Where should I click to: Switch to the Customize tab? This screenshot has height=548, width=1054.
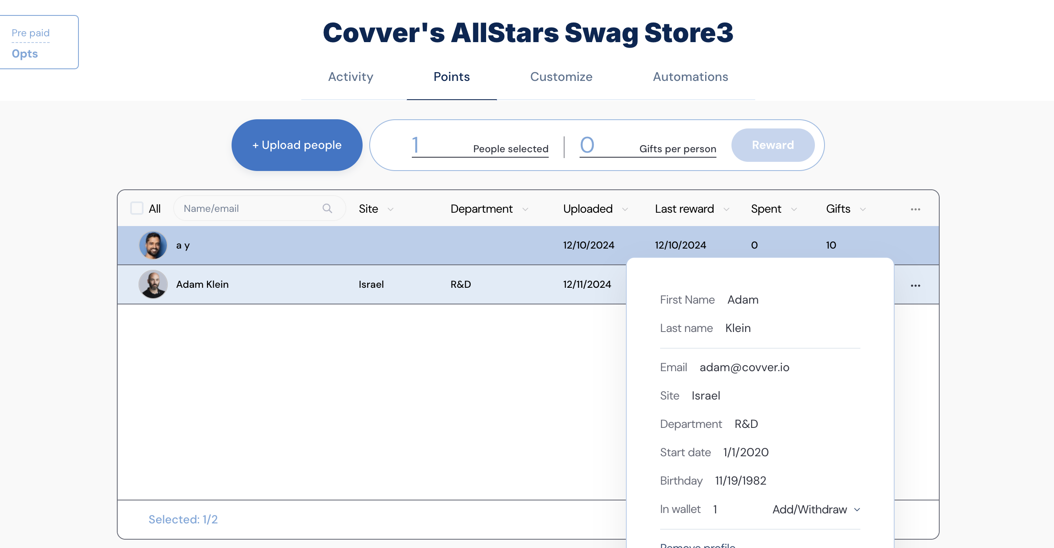[x=561, y=77]
